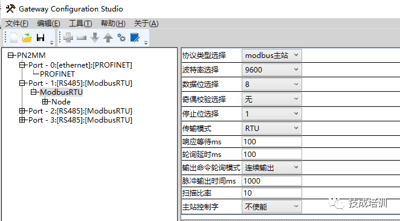Expand the Port - 2 RS485 node
400x221 pixels.
pyautogui.click(x=22, y=111)
